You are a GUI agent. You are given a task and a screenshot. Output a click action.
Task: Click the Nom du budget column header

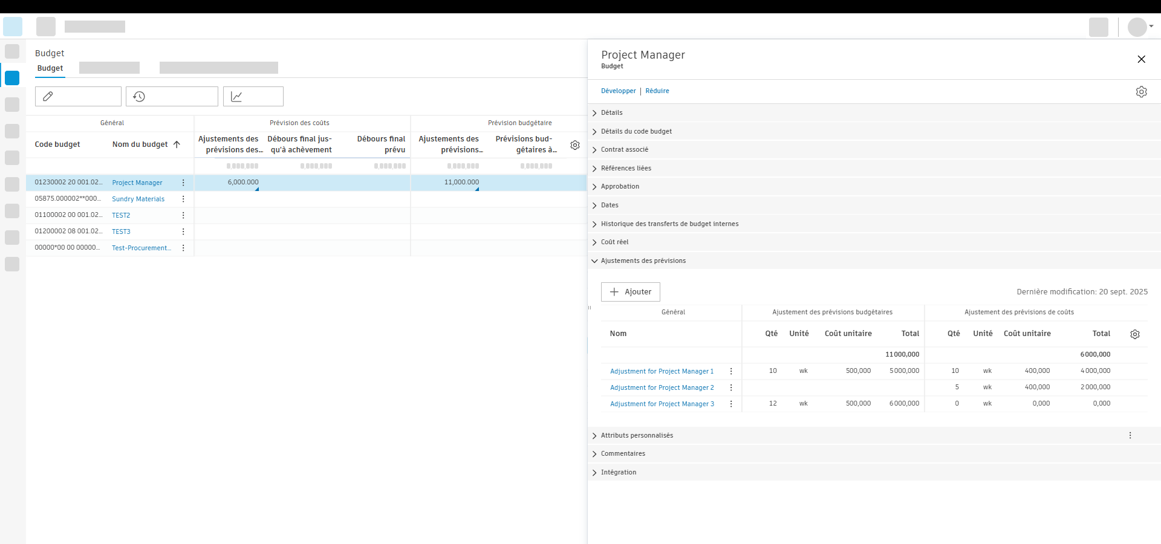pos(140,144)
